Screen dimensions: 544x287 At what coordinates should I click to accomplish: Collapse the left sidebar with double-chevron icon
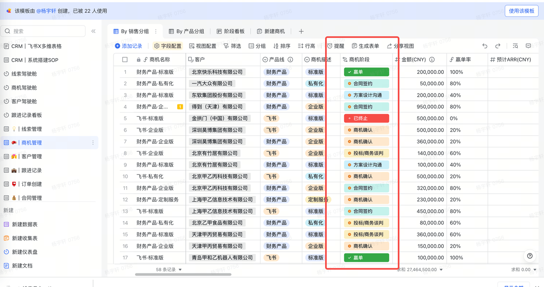click(93, 31)
